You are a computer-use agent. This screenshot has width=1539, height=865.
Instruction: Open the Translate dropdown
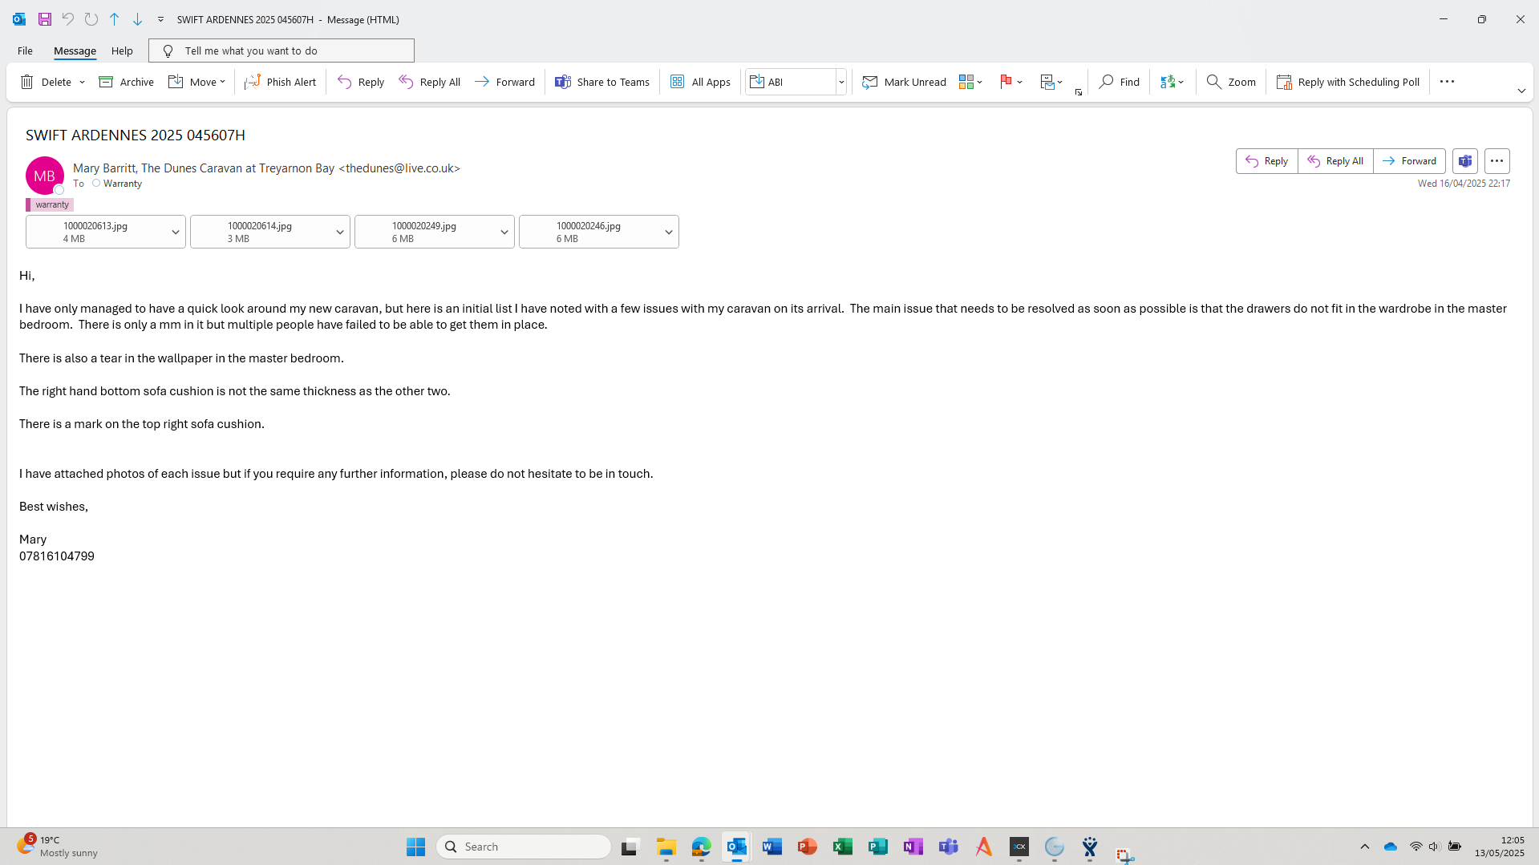[x=1172, y=82]
